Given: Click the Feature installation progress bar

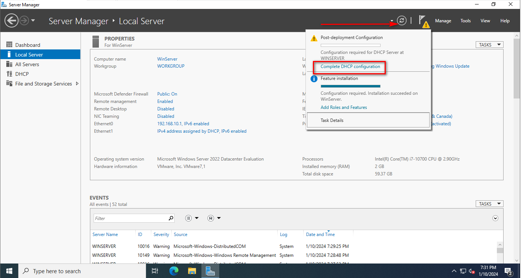Looking at the screenshot, I should coord(350,86).
